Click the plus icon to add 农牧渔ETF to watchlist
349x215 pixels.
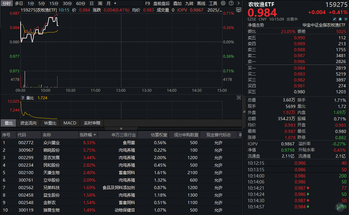coord(346,19)
